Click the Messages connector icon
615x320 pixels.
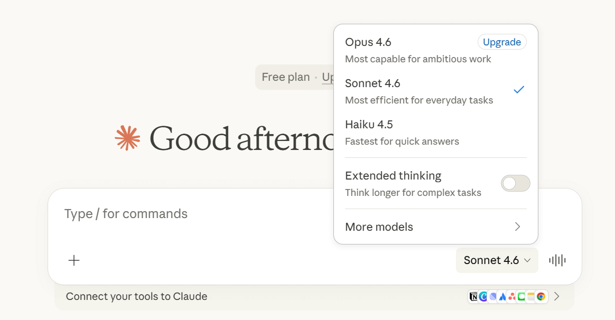521,297
